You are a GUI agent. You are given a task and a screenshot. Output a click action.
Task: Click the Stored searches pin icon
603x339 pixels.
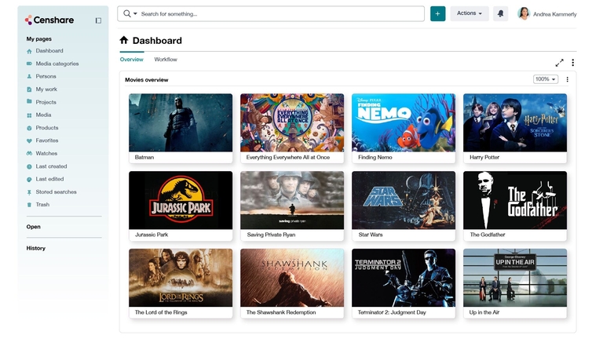pos(29,192)
